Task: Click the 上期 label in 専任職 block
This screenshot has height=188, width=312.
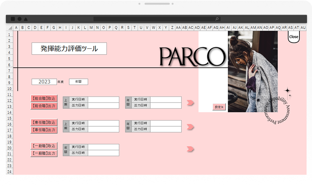Action: tap(65, 126)
